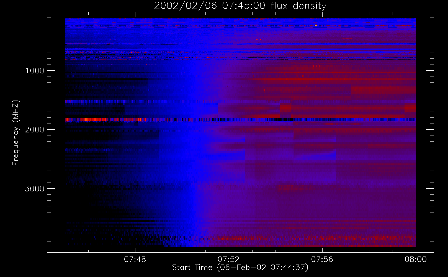
Task: Click the plot title '2002/02/06 07:45:00 flux density'
Action: pyautogui.click(x=240, y=6)
